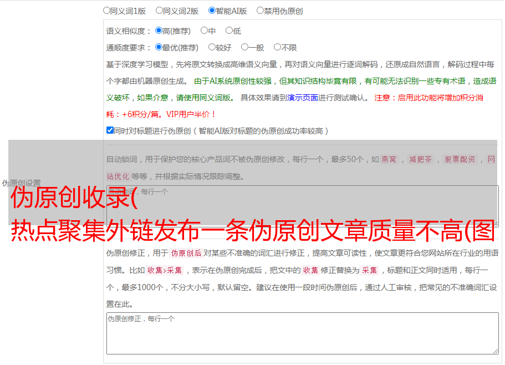Click the 收集>采集 example tag

[165, 270]
